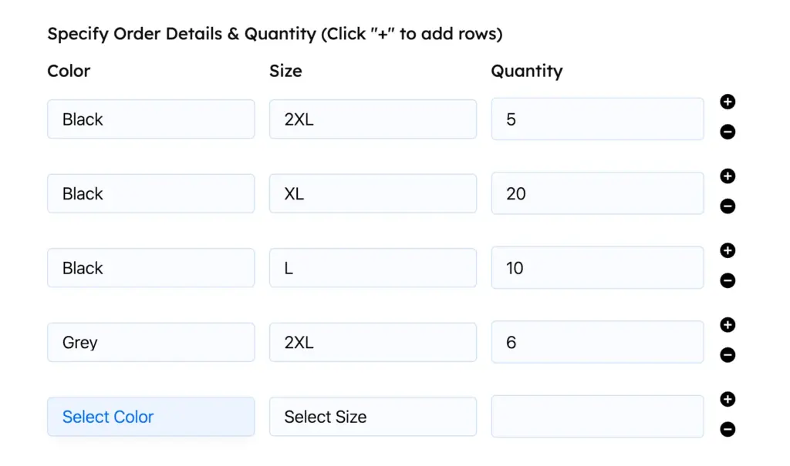
Task: Delete the Black XL row with the minus icon
Action: tap(726, 206)
